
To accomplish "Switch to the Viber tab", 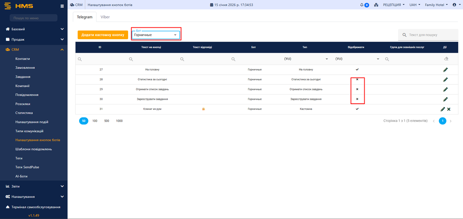I will (105, 17).
